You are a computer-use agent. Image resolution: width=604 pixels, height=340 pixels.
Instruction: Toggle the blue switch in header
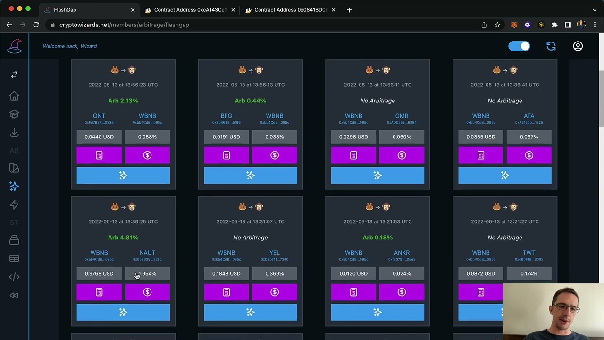coord(519,46)
